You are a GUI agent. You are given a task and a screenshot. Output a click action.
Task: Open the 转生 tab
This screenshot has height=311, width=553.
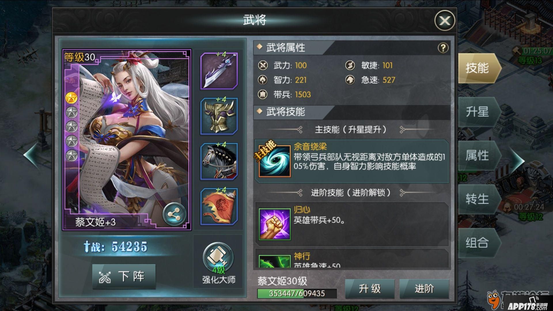478,199
